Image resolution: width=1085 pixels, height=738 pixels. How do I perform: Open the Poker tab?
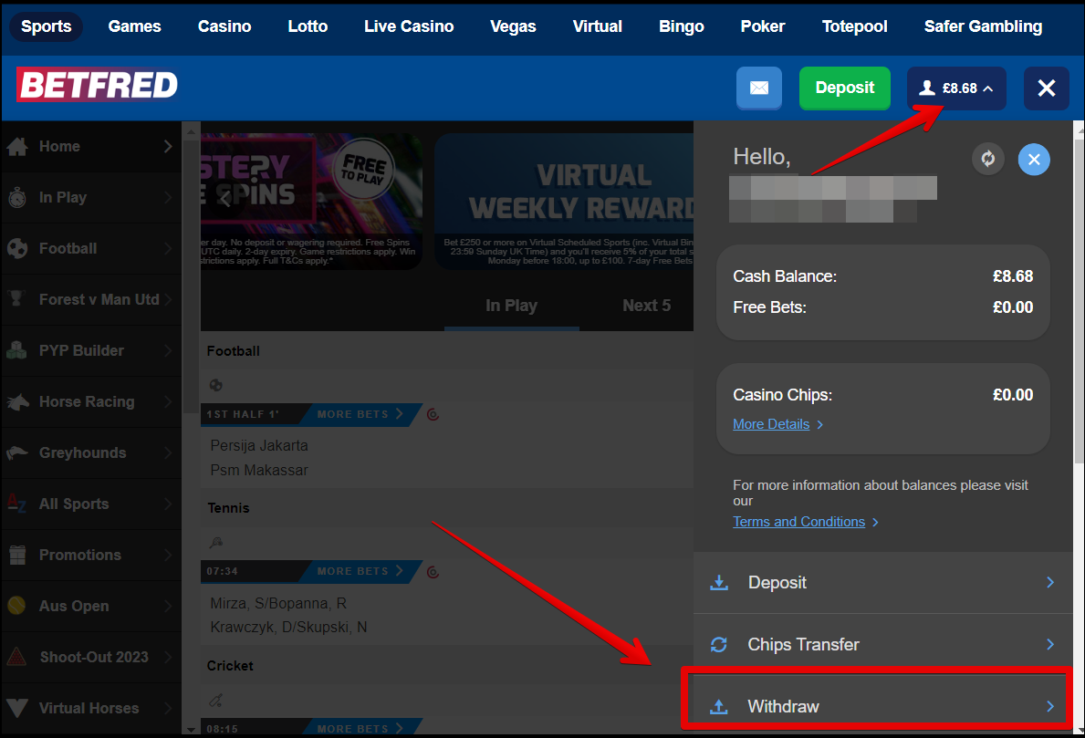[763, 26]
